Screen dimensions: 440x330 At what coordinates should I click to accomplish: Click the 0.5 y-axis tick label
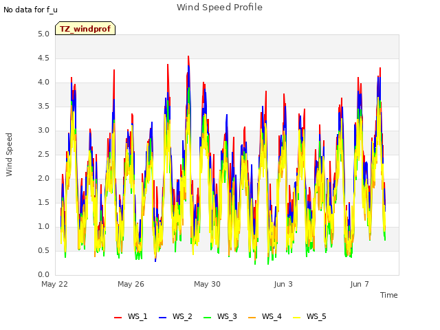point(43,250)
